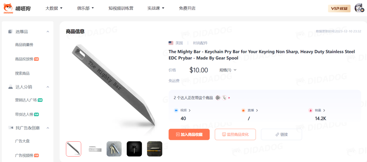367x162 pixels.
Task: Open the 短视频训练营 menu item
Action: [x=121, y=8]
